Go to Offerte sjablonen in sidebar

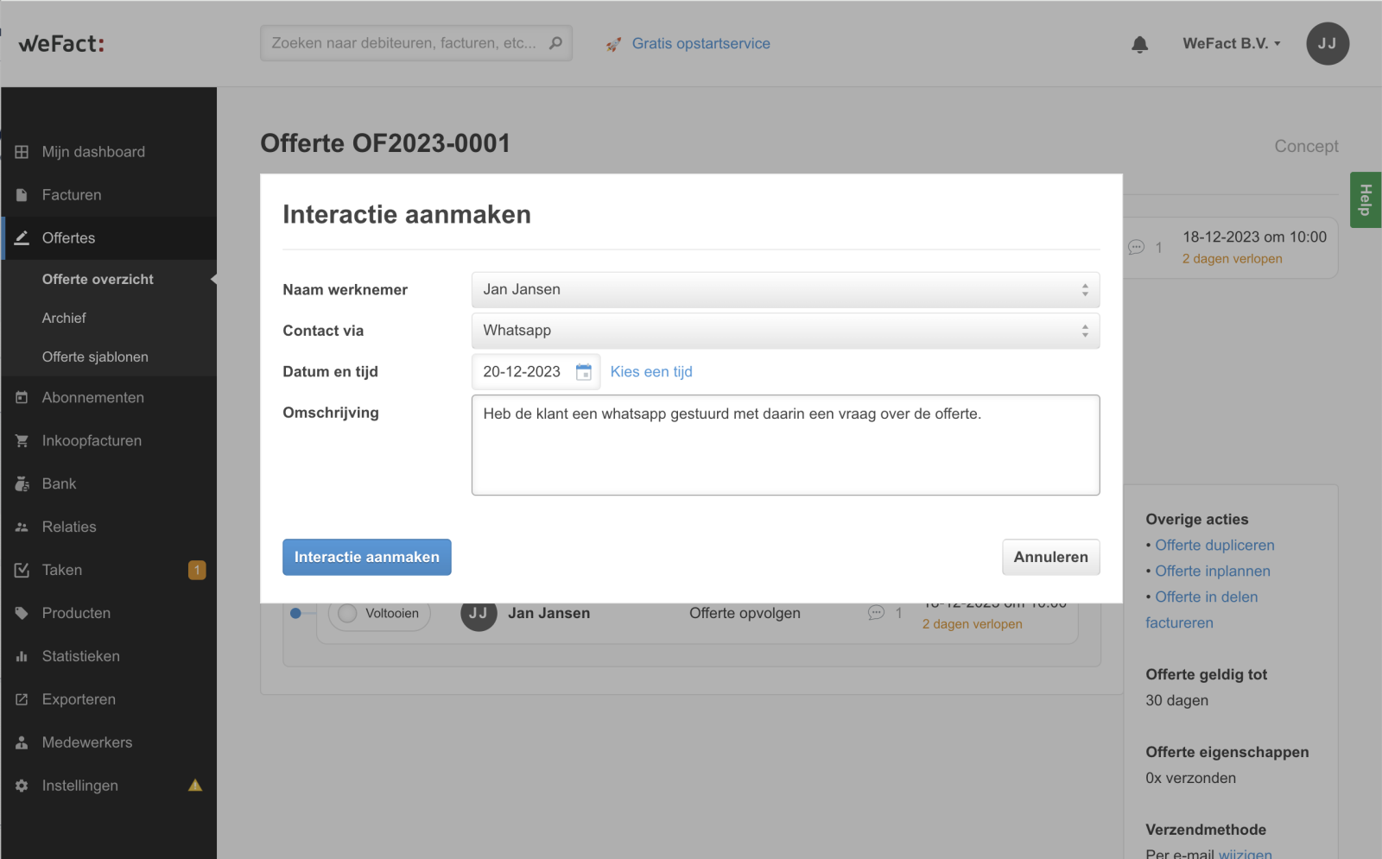[95, 357]
